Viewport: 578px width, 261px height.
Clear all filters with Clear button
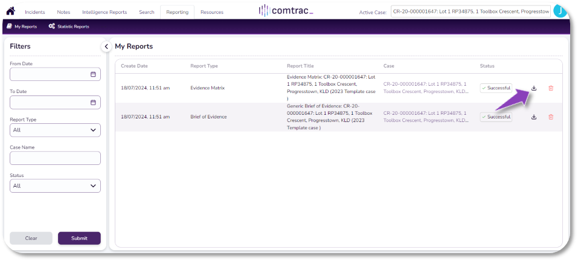31,238
